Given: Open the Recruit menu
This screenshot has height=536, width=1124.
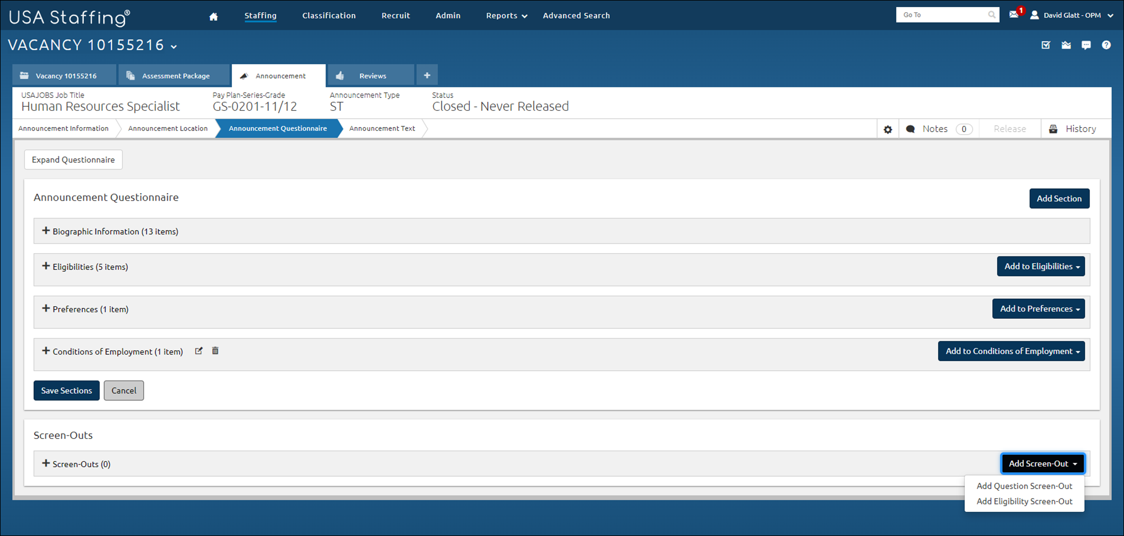Looking at the screenshot, I should [x=396, y=16].
